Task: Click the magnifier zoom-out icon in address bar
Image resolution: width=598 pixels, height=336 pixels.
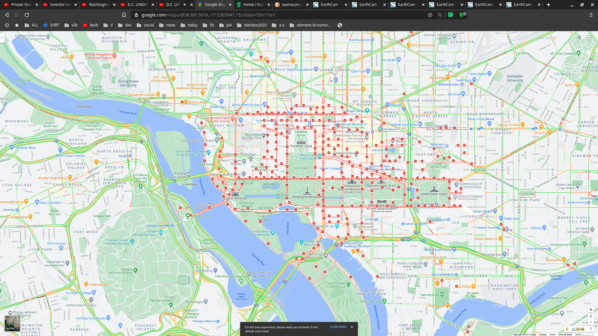Action: coord(440,15)
